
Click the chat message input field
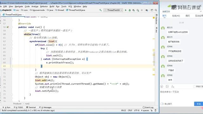tap(181, 96)
